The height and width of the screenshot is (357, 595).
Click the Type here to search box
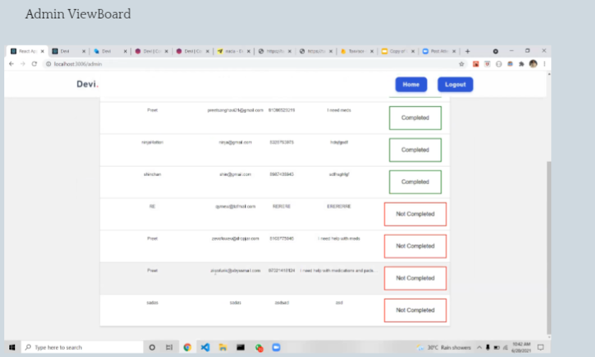point(82,347)
